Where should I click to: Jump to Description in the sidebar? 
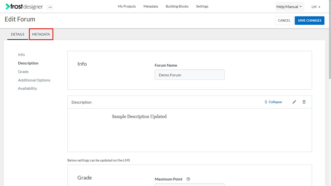(x=28, y=63)
